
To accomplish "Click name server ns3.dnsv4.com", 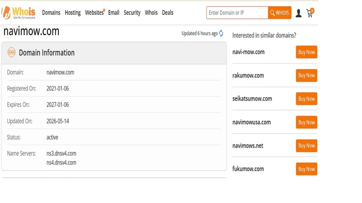I will [61, 153].
